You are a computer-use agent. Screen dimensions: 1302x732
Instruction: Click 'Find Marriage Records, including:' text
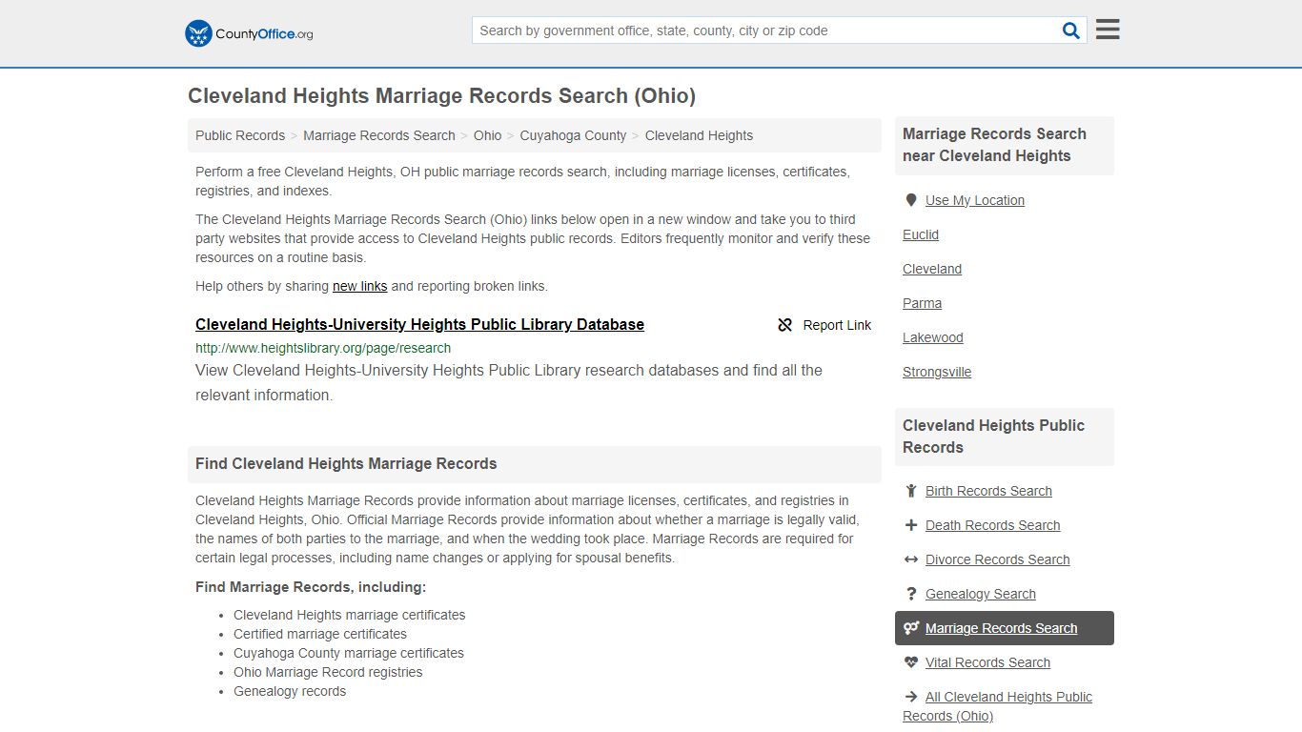311,587
